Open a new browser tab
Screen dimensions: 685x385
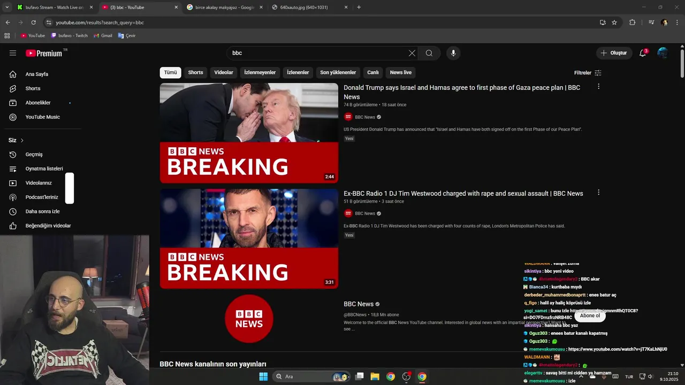(x=359, y=7)
